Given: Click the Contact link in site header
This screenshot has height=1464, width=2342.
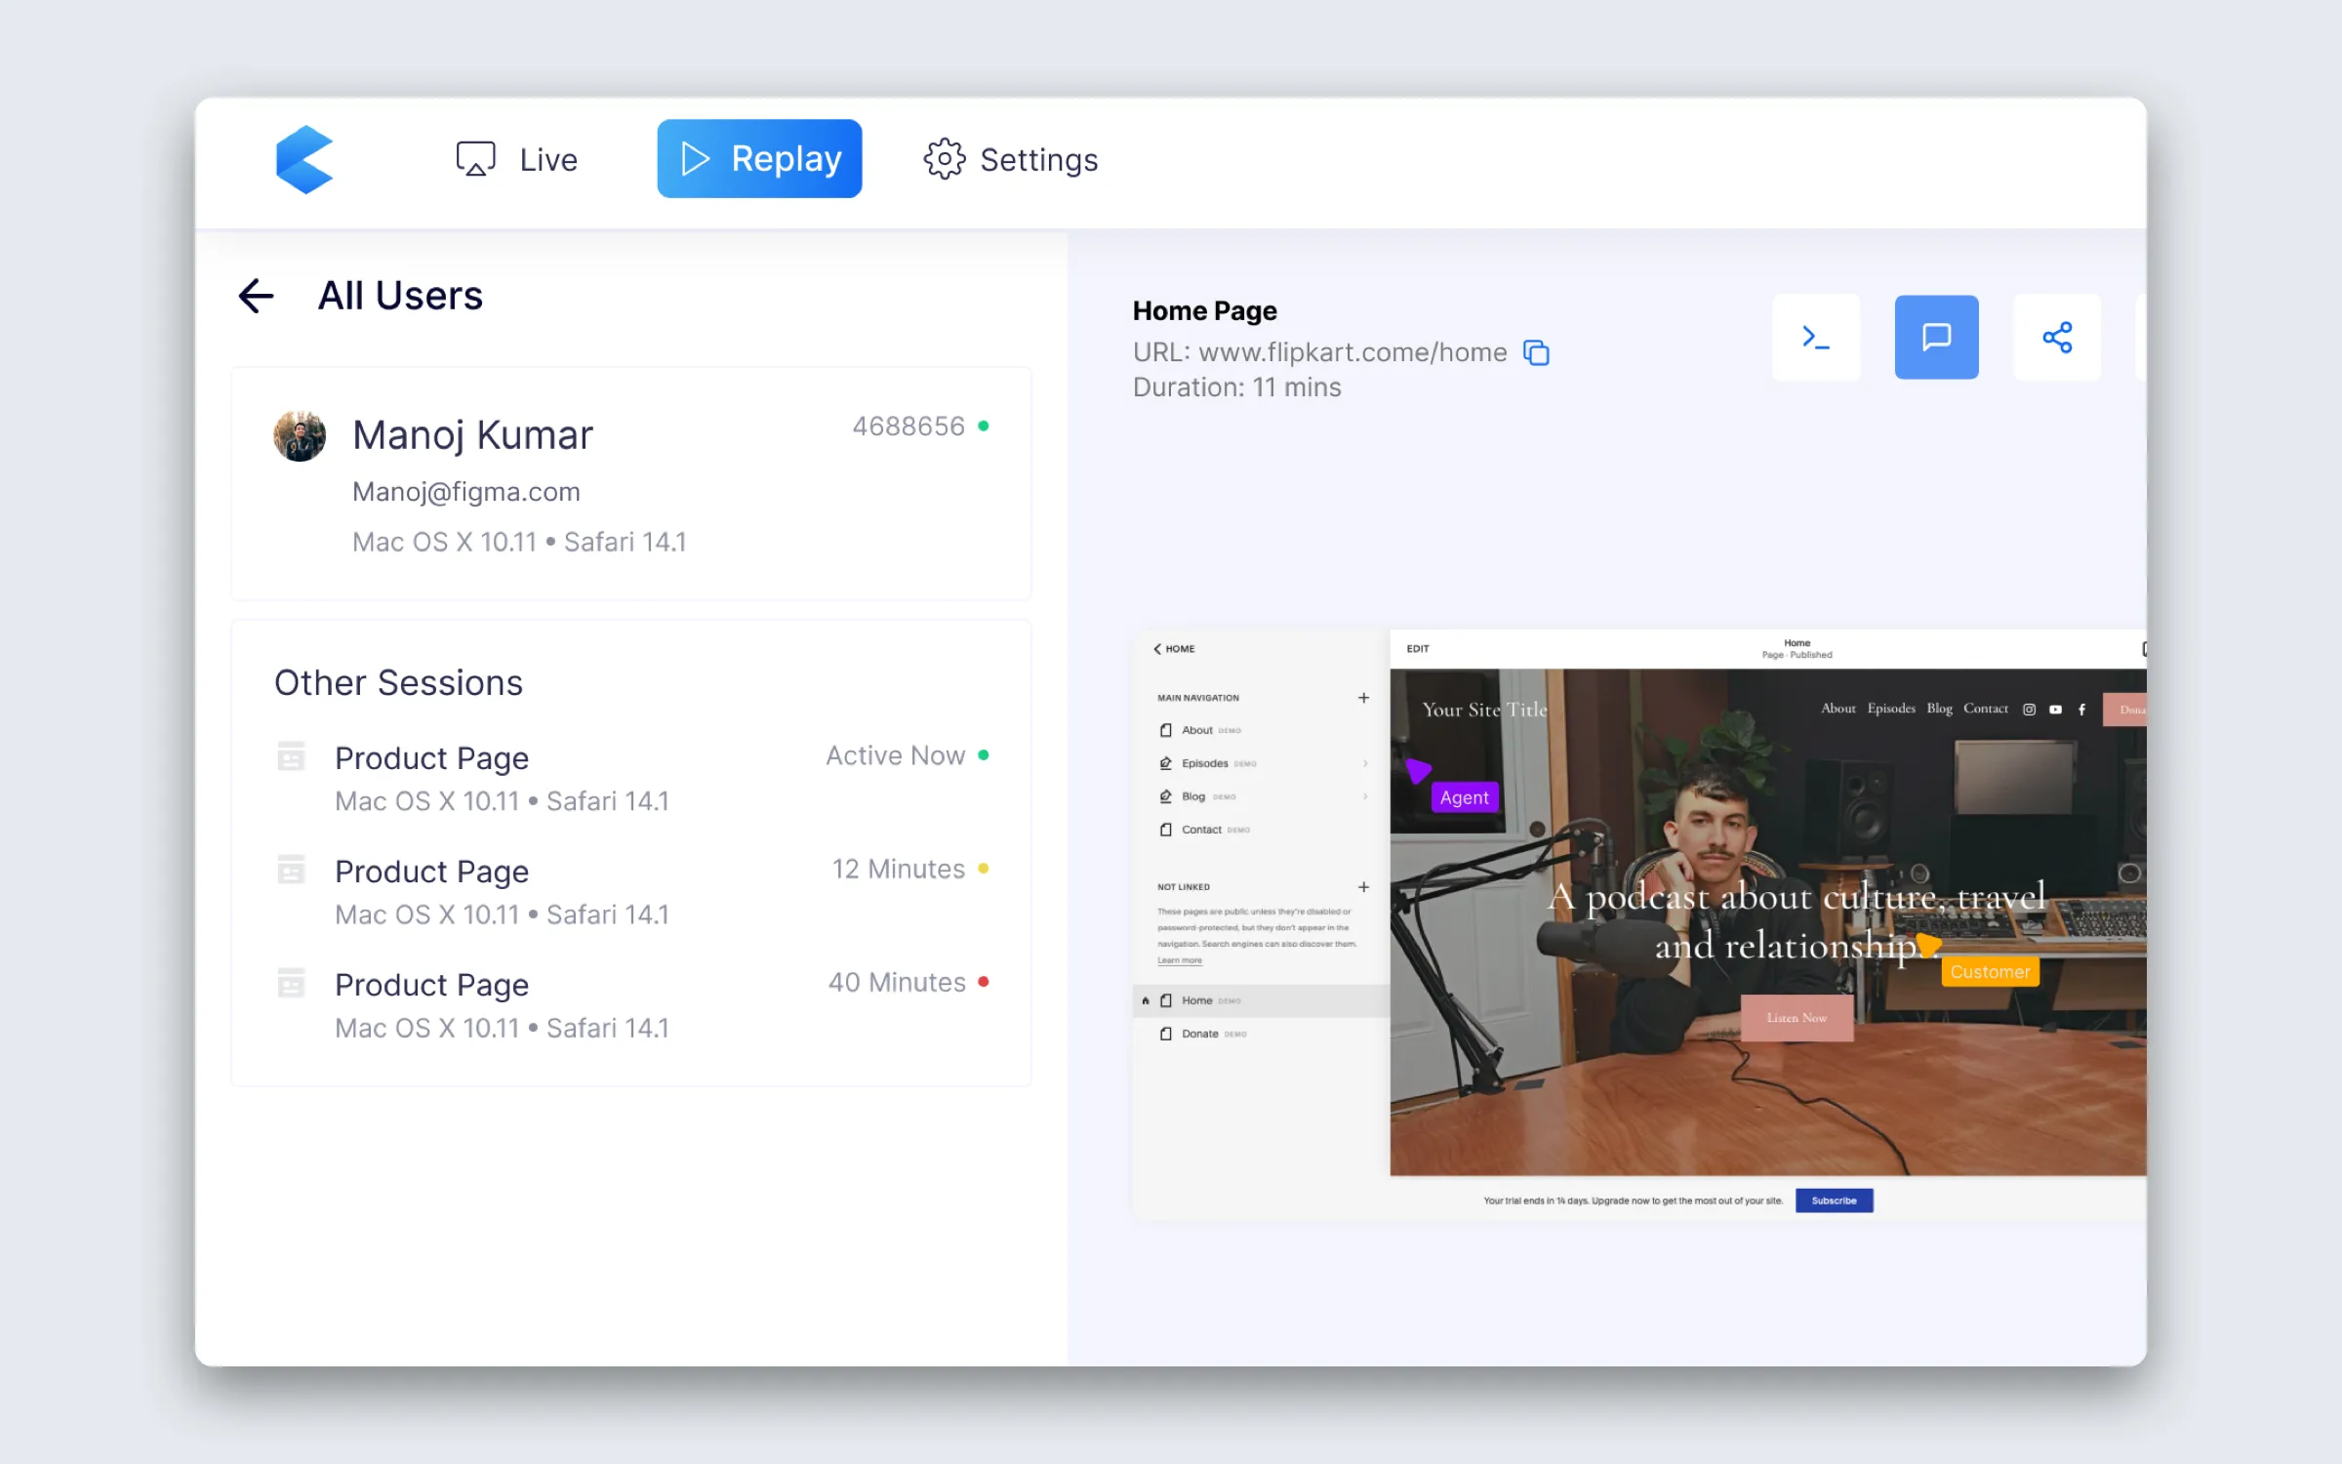Looking at the screenshot, I should (1986, 709).
